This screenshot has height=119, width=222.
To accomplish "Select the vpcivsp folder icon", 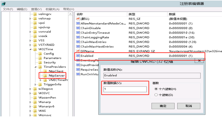I will (35, 27).
